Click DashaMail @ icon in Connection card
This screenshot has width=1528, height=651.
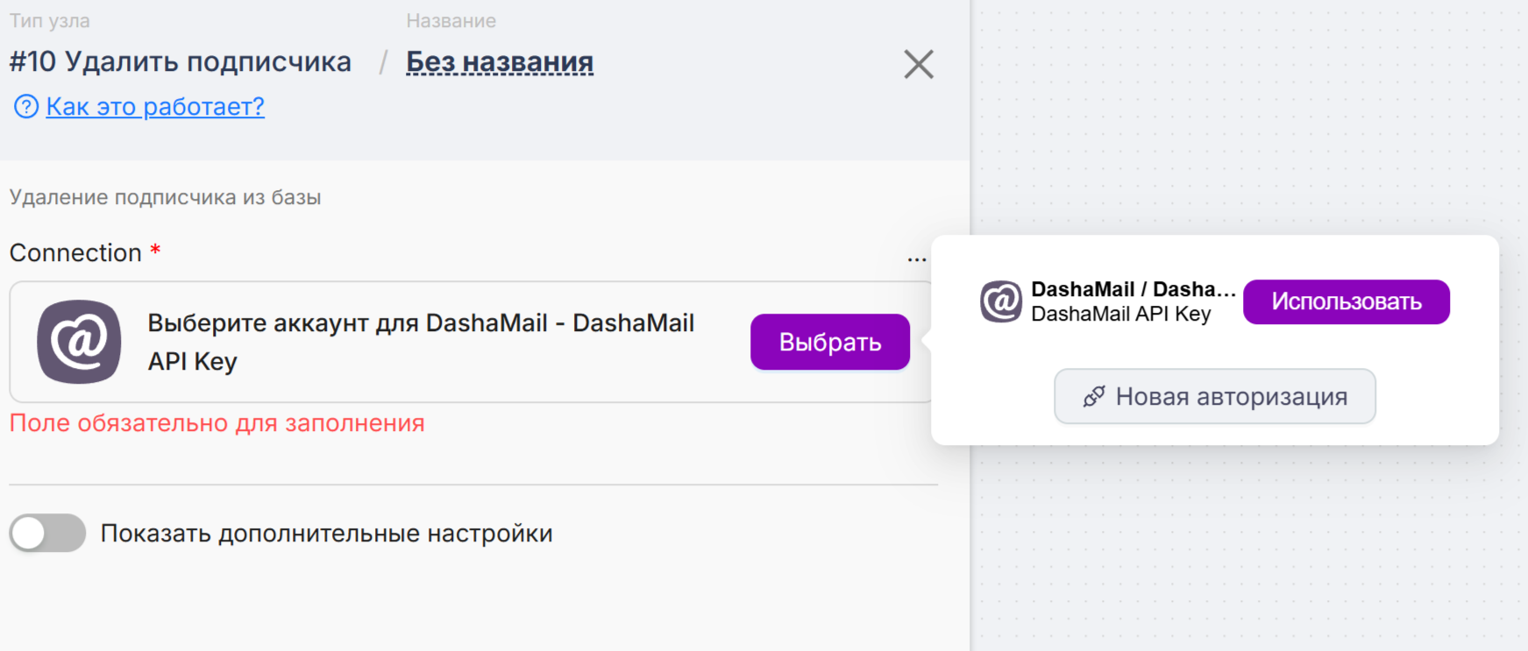[79, 342]
